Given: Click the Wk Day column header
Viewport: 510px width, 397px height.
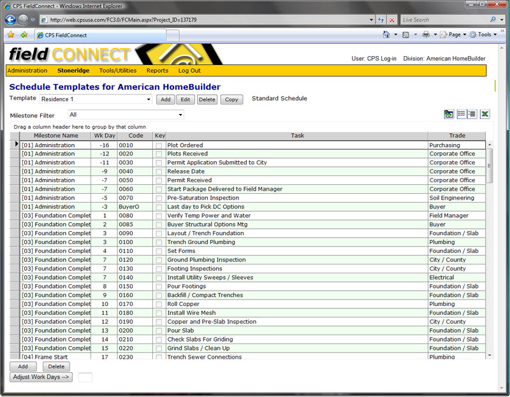Looking at the screenshot, I should click(104, 136).
